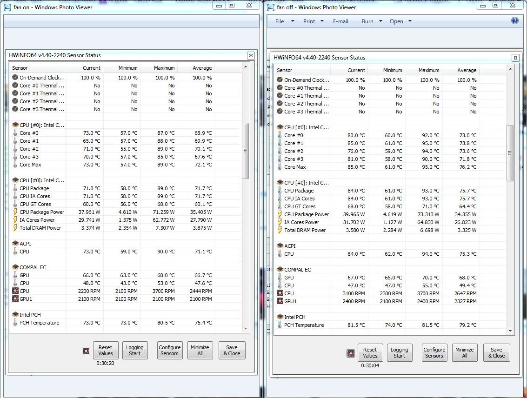Viewport: 527px width, 398px height.
Task: Click the CPU Package Power lightning icon in fan on window
Action: (x=15, y=212)
